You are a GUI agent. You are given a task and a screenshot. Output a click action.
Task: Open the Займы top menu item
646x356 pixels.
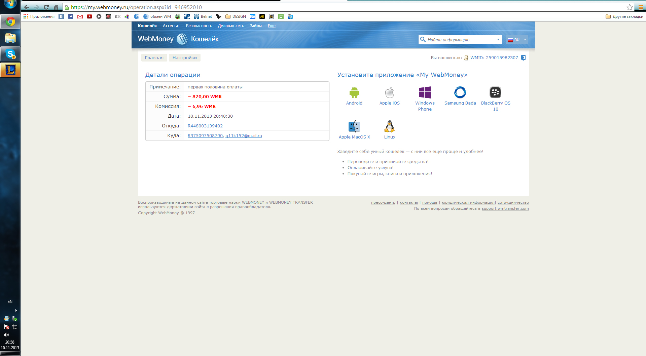pos(256,26)
